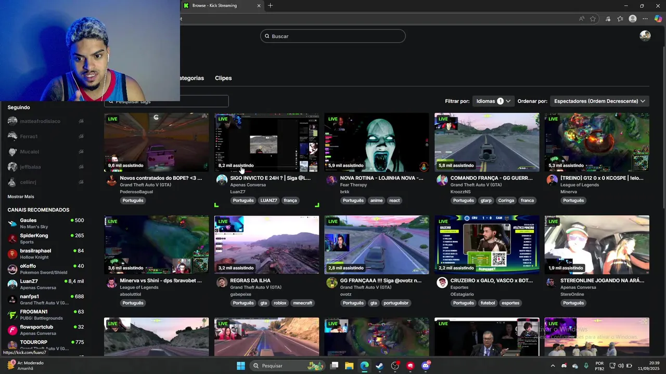Click the anime tag
666x374 pixels.
pos(376,201)
